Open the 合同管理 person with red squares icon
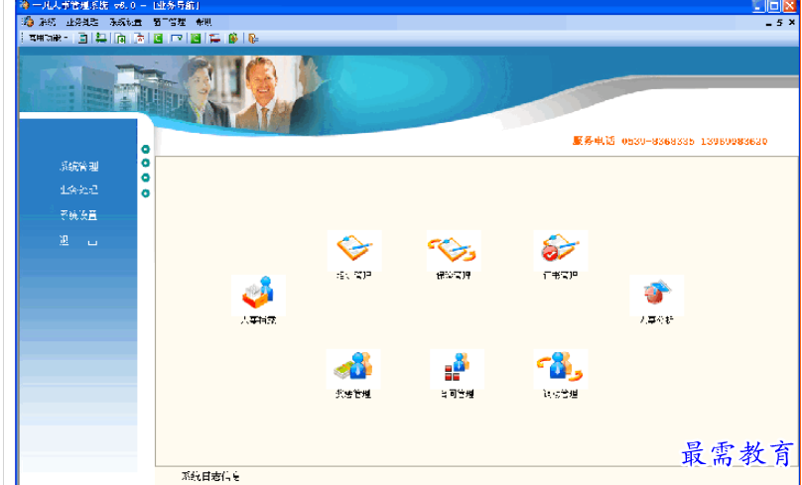 pos(457,369)
